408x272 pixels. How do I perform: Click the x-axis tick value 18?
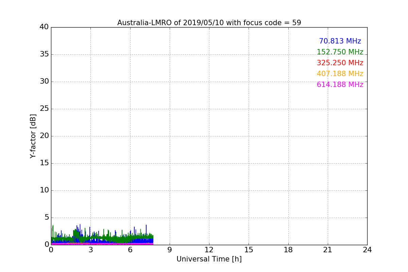click(x=288, y=250)
